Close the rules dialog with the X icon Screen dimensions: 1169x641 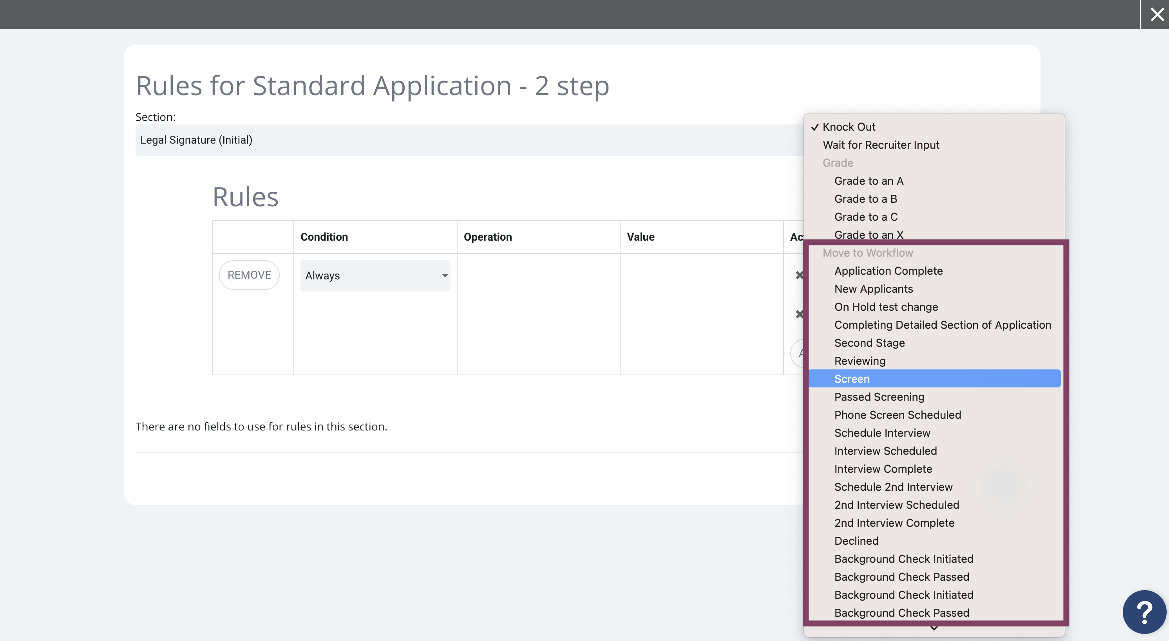pyautogui.click(x=1157, y=14)
